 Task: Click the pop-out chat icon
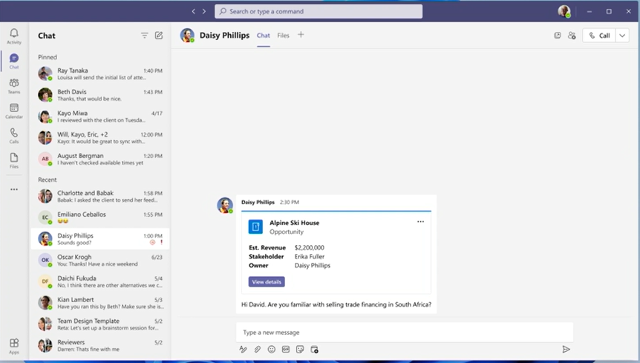coord(557,36)
